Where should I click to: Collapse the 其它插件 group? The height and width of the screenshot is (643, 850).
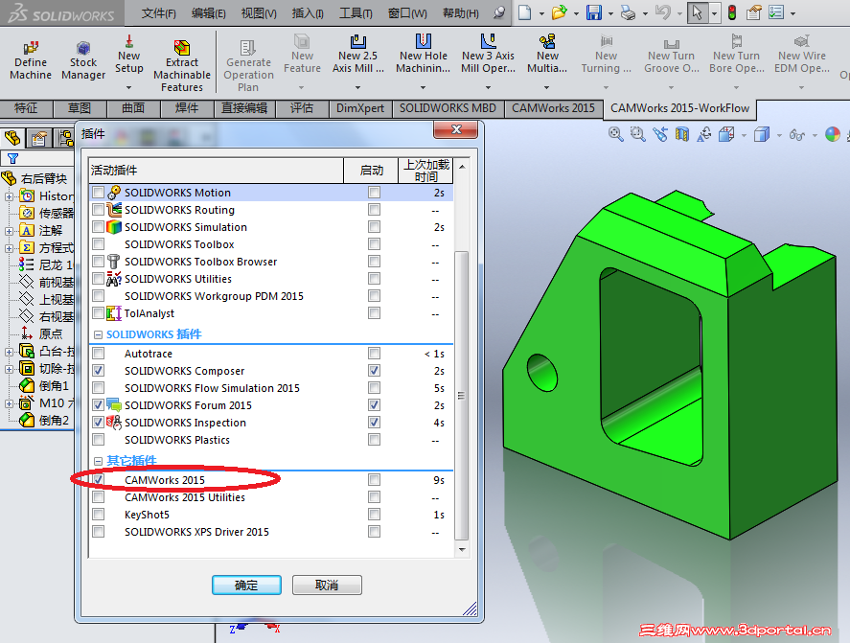98,461
